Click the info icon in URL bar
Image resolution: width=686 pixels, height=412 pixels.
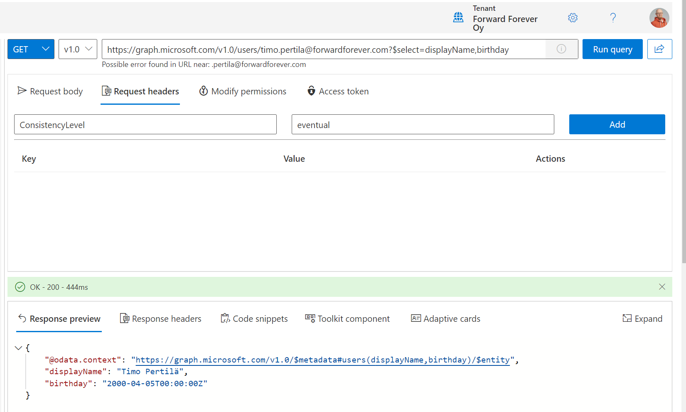561,49
